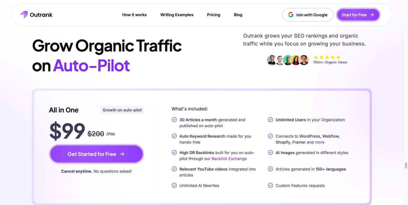The height and width of the screenshot is (205, 408).
Task: Click 'What's included:' heading
Action: [x=190, y=109]
